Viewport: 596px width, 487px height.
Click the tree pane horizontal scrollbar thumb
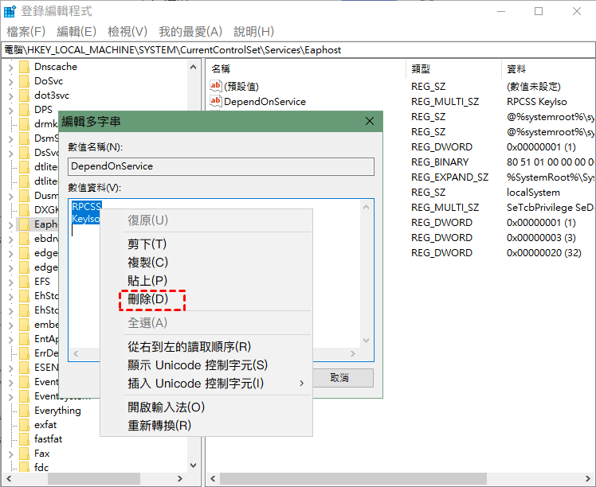click(x=94, y=479)
